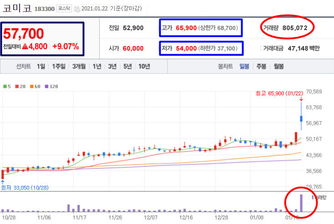Click the 코스닥 market badge

64,9
